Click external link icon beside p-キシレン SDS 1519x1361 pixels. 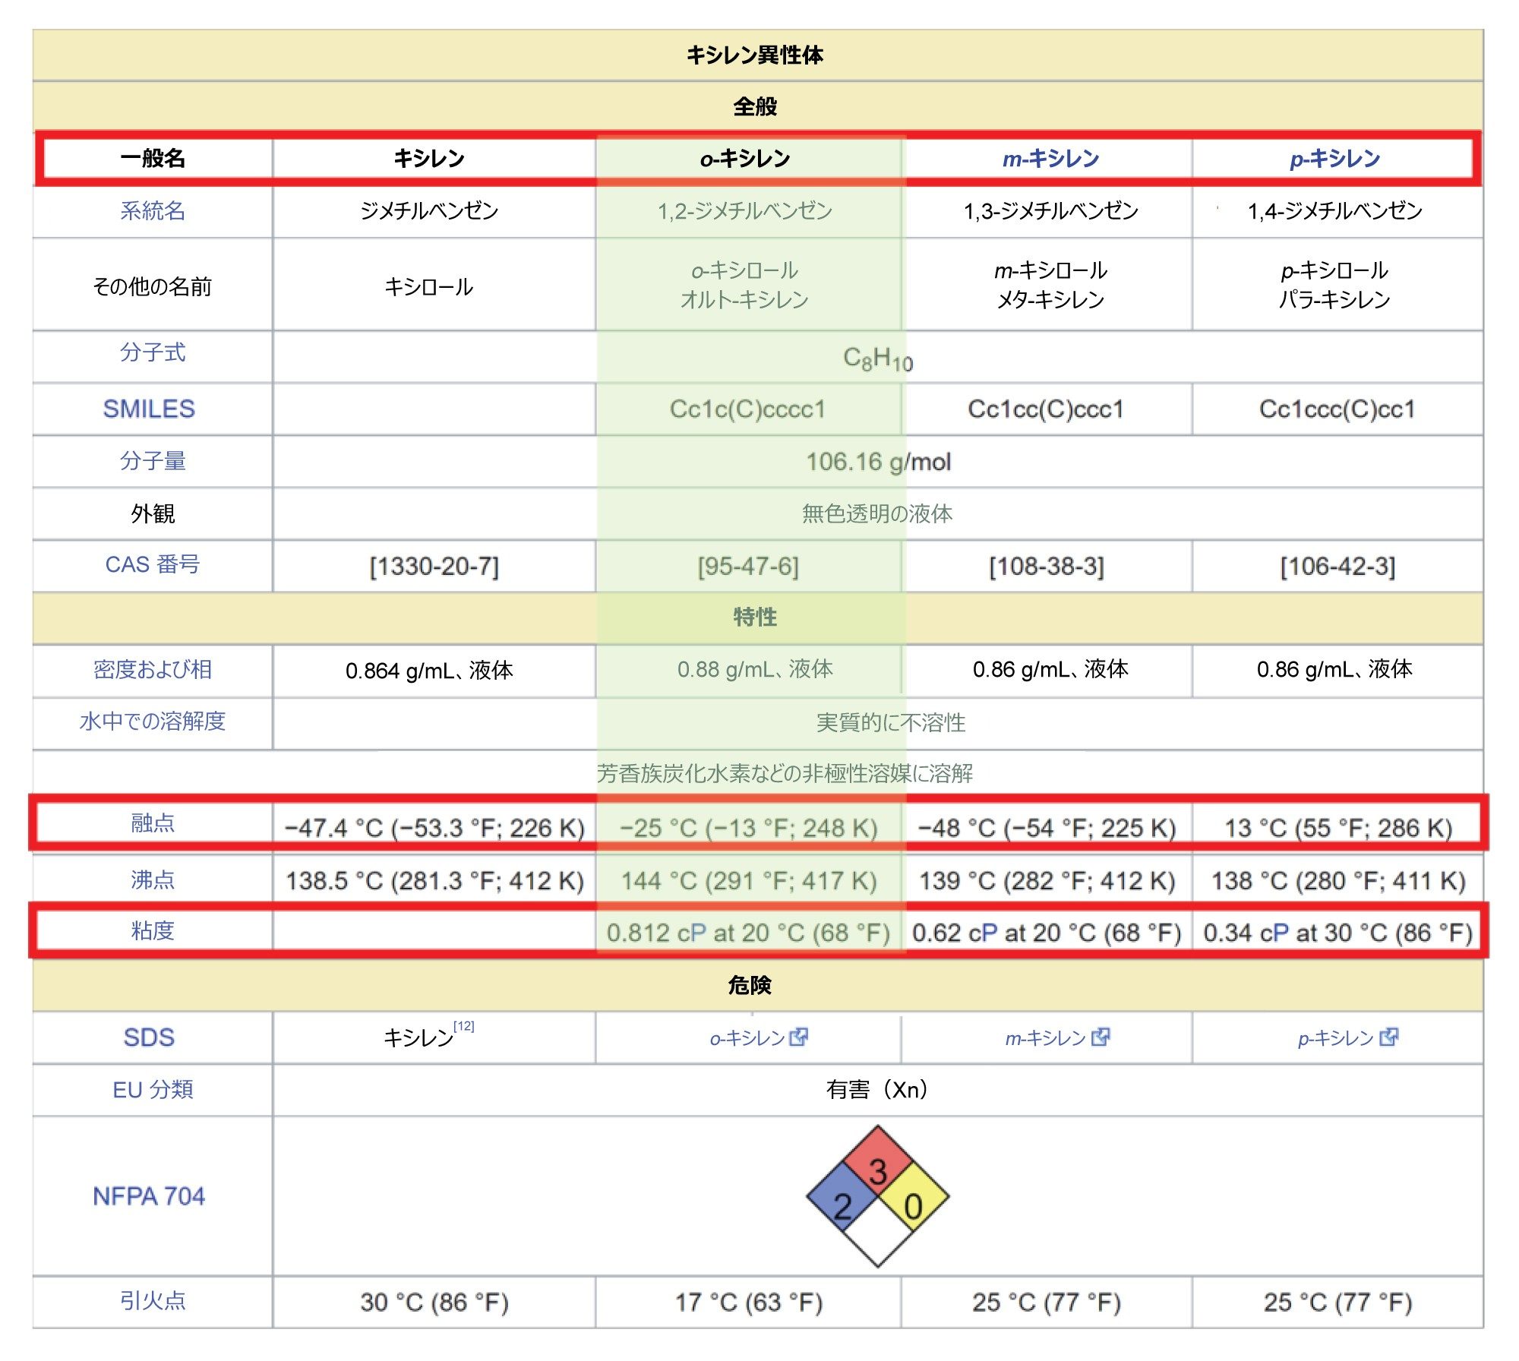1388,1037
